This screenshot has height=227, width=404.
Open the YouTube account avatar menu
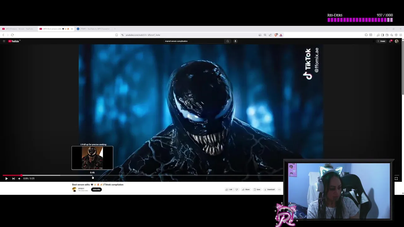point(396,41)
